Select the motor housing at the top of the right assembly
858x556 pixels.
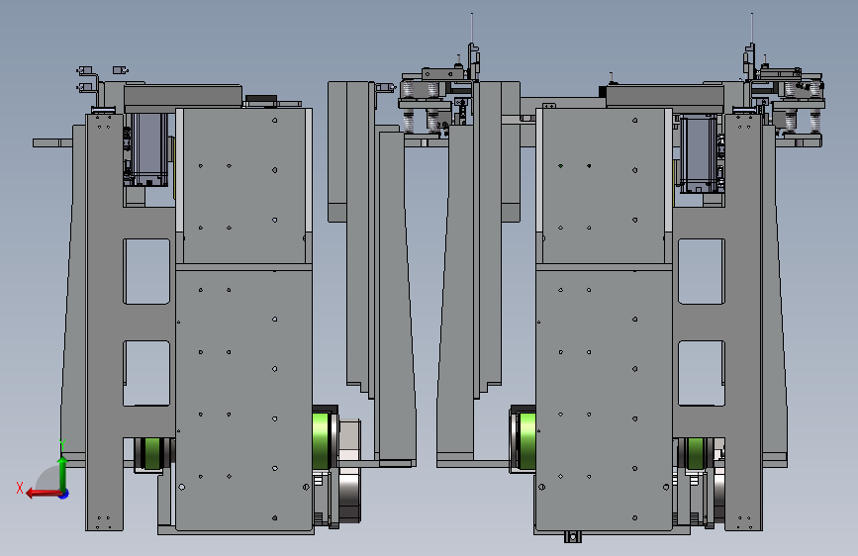(x=700, y=153)
